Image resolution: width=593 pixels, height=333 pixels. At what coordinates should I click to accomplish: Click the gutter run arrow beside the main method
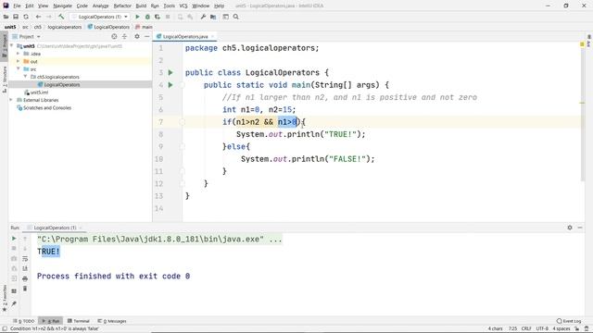(170, 85)
